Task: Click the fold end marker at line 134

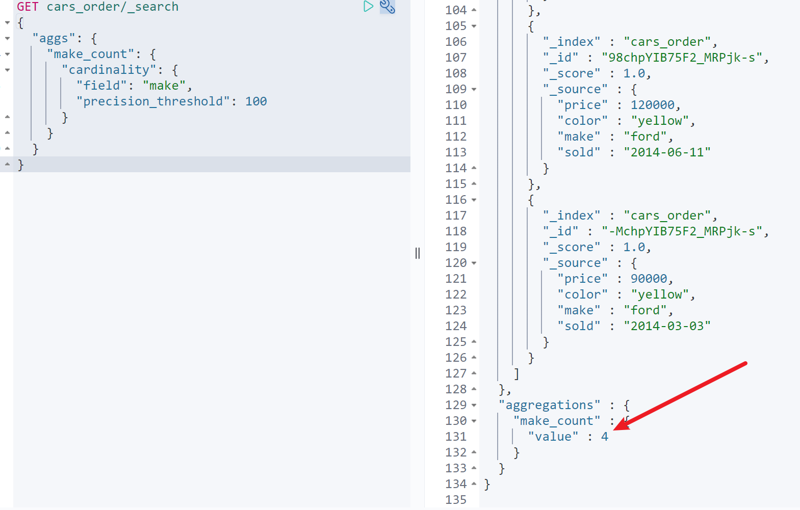Action: pyautogui.click(x=474, y=484)
